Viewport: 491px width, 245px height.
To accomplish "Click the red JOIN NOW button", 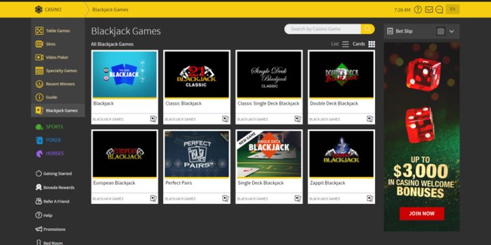I will (x=422, y=214).
